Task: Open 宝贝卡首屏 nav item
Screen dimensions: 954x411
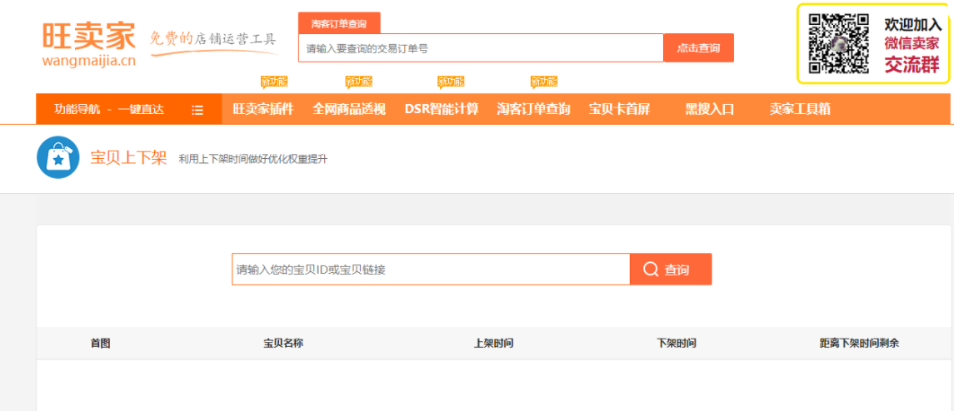Action: coord(619,110)
